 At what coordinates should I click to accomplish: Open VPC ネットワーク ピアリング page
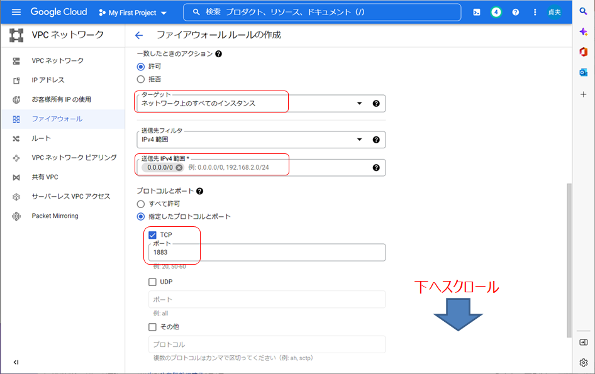pos(74,158)
